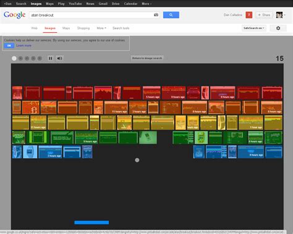This screenshot has height=234, width=293.
Task: Mute the game sound speaker icon
Action: point(59,58)
